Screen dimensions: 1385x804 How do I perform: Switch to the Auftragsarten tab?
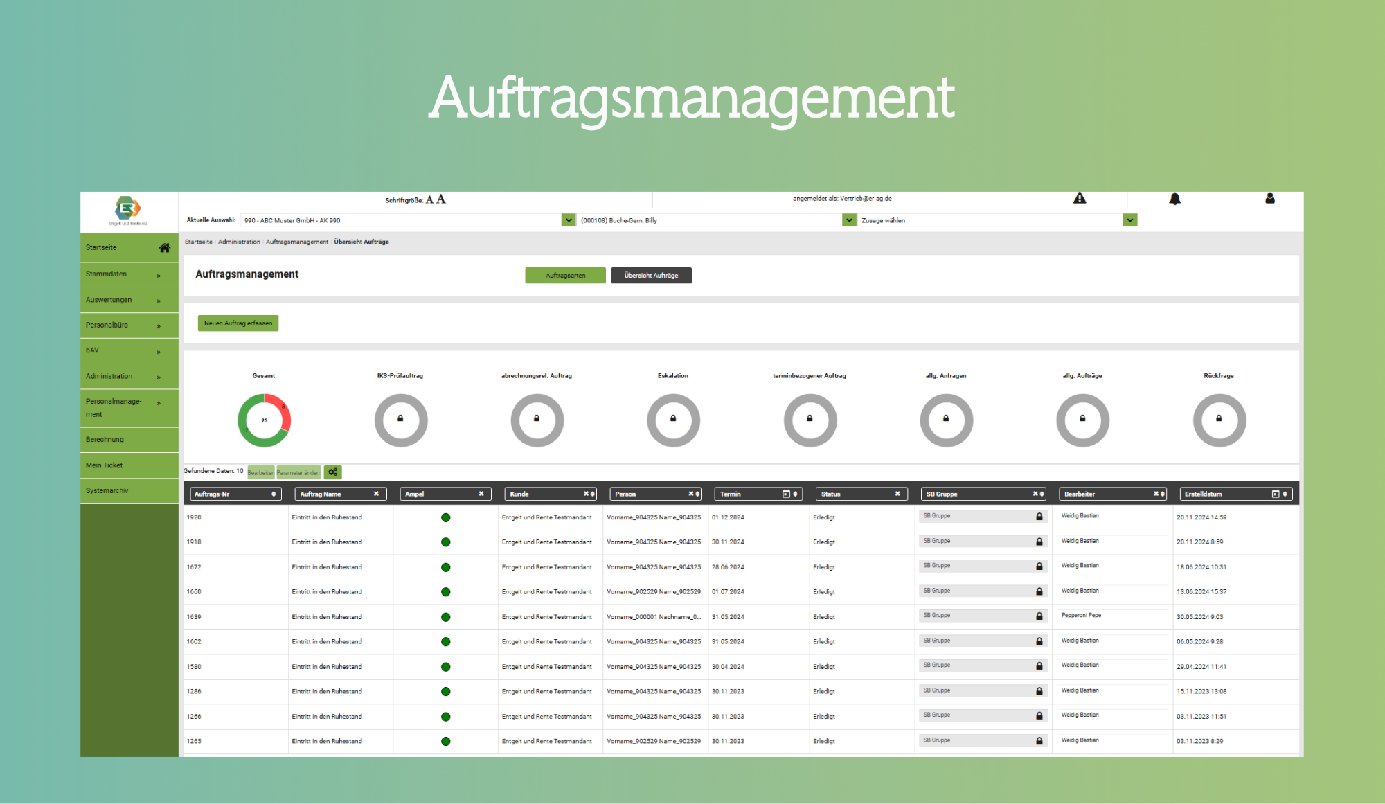pos(565,276)
